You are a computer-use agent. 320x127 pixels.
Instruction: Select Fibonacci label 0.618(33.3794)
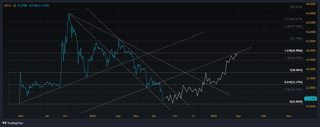tap(293, 82)
